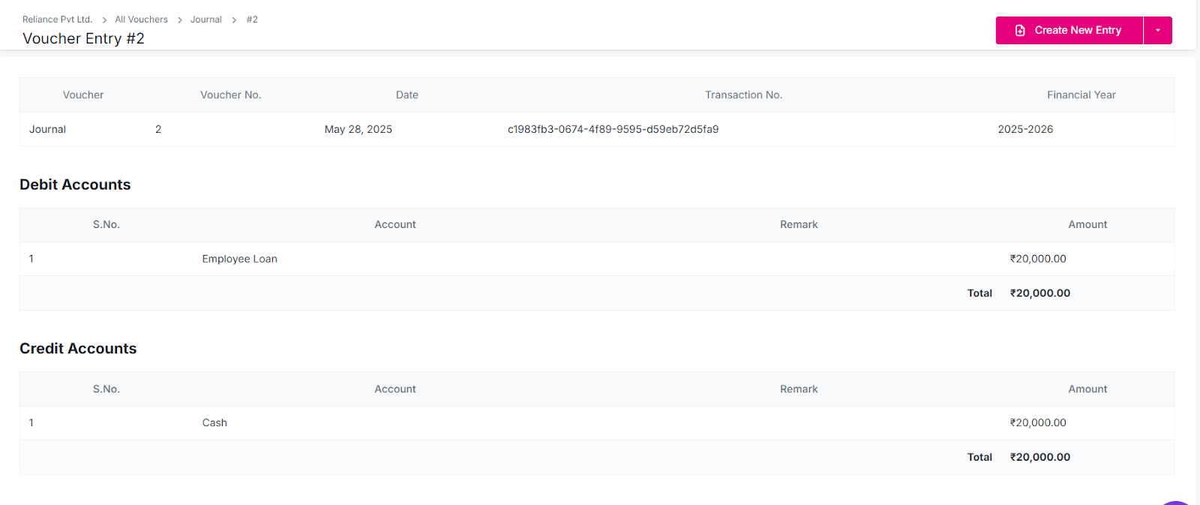This screenshot has height=505, width=1200.
Task: Click the Date column header
Action: (x=407, y=95)
